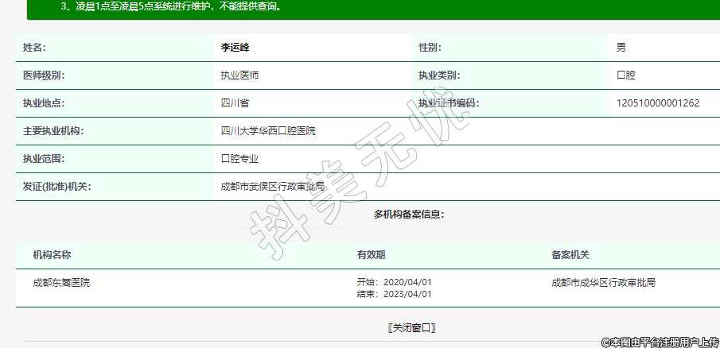Screen dimensions: 720x348
Task: Click the gender value 男
Action: (x=621, y=48)
